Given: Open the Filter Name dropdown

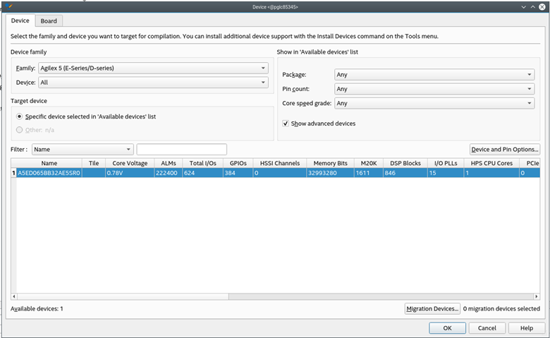Looking at the screenshot, I should 82,150.
